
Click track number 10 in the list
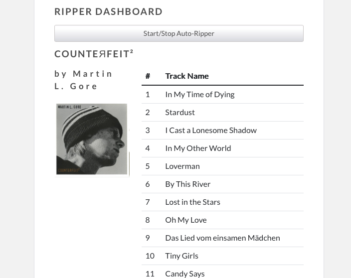pos(150,256)
